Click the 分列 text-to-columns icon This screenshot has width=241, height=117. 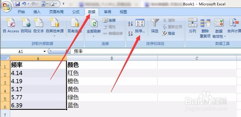[192, 23]
